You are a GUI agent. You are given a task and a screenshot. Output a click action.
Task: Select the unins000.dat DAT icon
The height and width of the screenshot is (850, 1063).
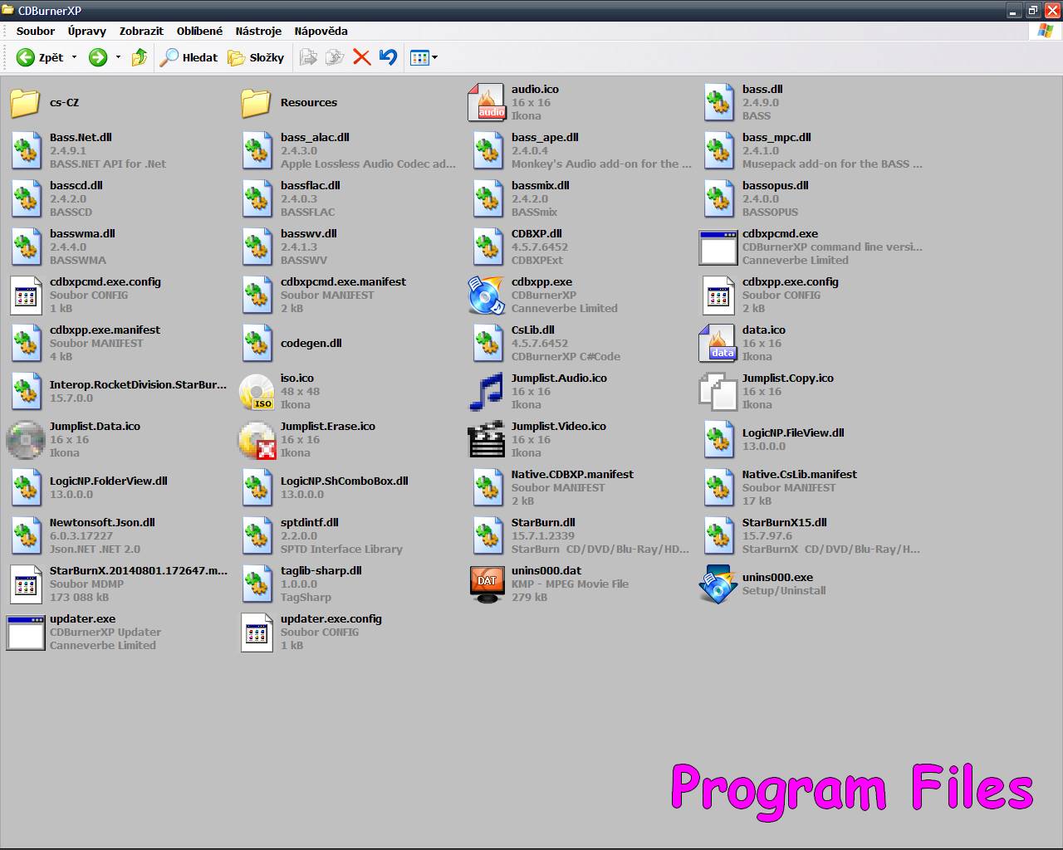pyautogui.click(x=487, y=584)
